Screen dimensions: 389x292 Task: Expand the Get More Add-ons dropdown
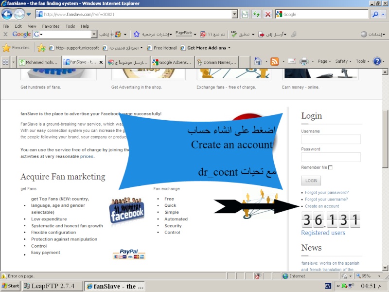point(229,48)
